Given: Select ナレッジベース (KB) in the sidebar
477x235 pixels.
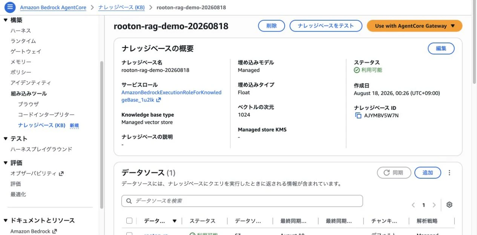Looking at the screenshot, I should pos(41,125).
